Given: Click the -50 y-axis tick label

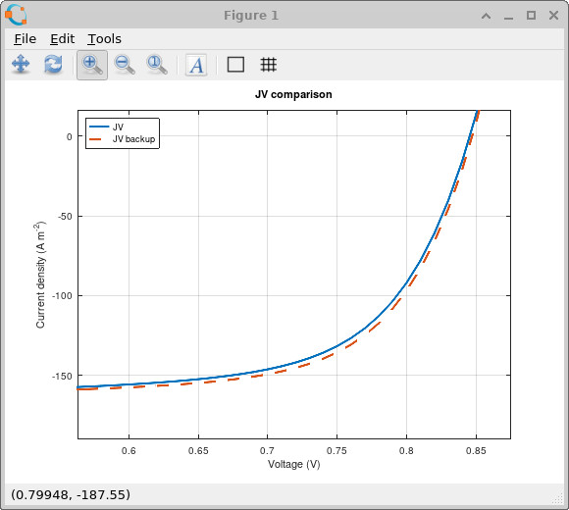Looking at the screenshot, I should 65,216.
